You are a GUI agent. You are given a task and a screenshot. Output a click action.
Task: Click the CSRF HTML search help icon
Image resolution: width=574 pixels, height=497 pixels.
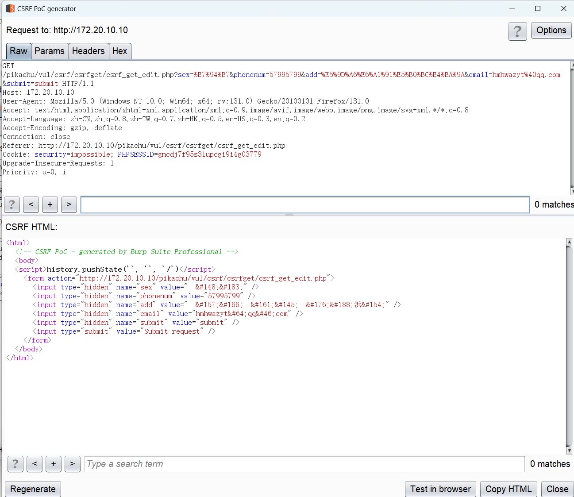15,464
